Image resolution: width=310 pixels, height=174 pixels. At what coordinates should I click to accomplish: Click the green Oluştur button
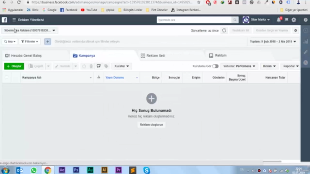(14, 66)
